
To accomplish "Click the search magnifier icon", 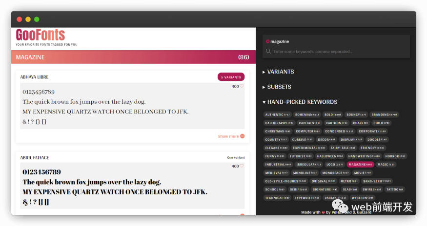I will [x=268, y=51].
